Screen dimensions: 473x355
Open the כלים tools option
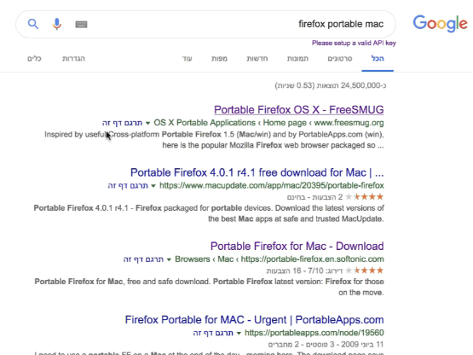pyautogui.click(x=34, y=59)
